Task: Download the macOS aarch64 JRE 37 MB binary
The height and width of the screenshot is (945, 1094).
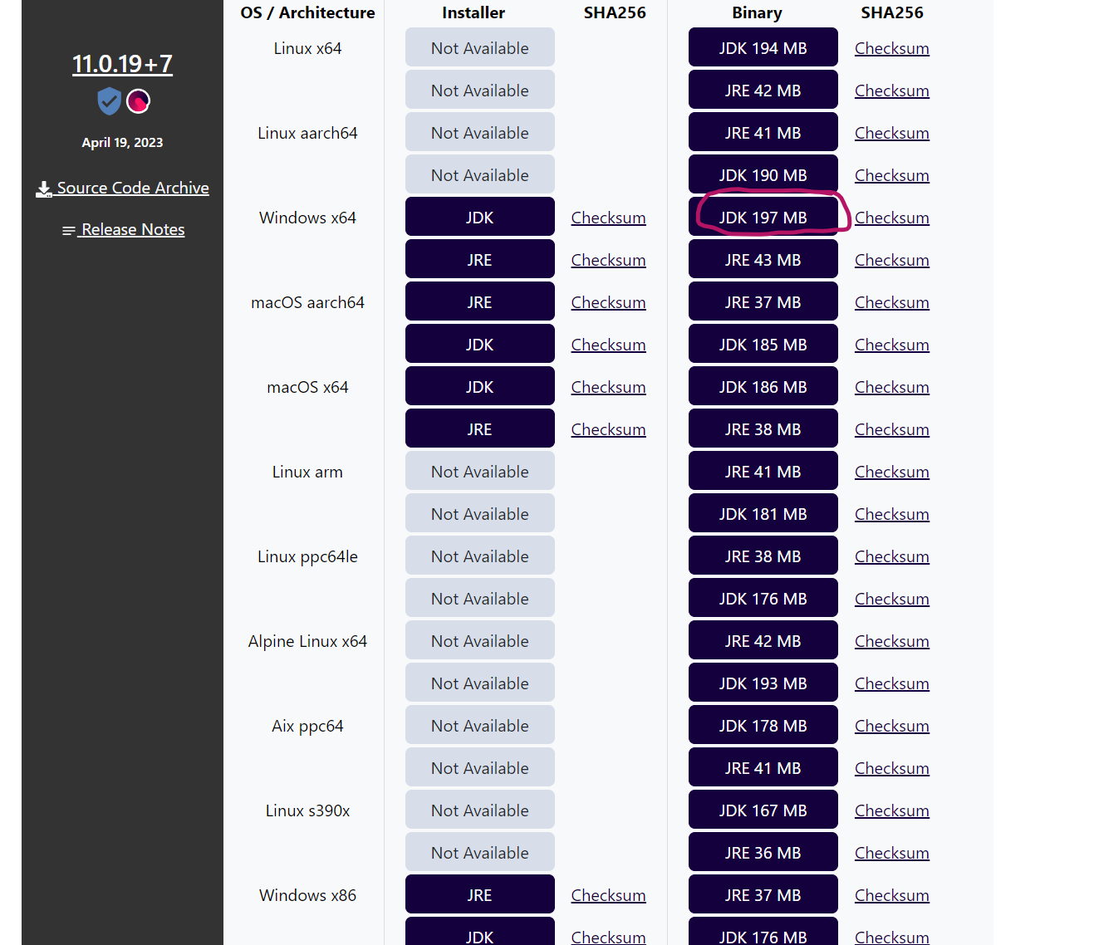Action: point(763,302)
